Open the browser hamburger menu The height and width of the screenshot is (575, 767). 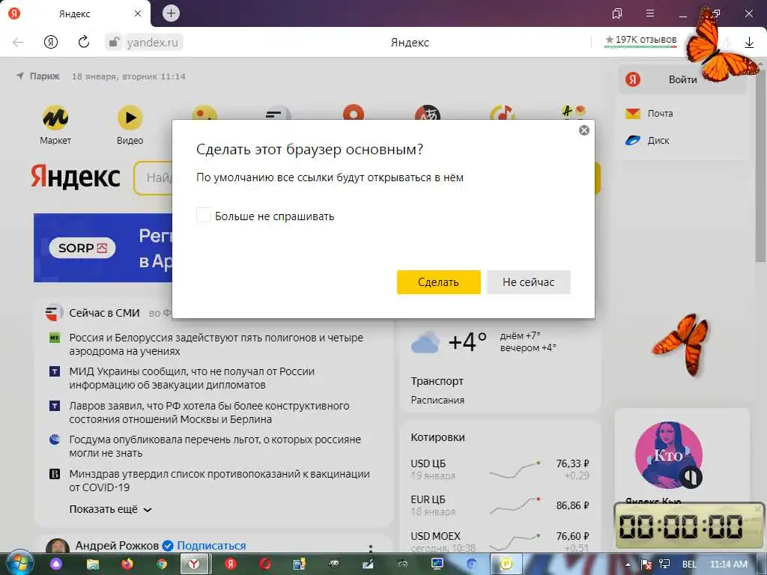649,13
